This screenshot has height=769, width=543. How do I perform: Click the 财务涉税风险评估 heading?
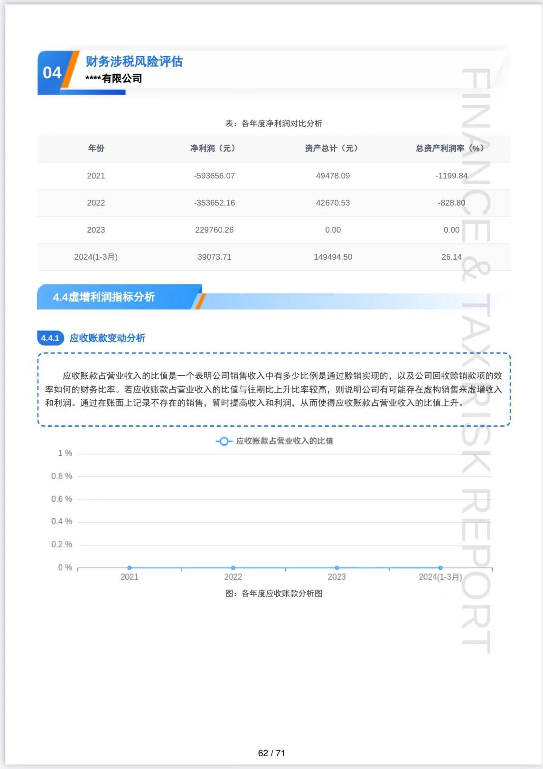(134, 62)
